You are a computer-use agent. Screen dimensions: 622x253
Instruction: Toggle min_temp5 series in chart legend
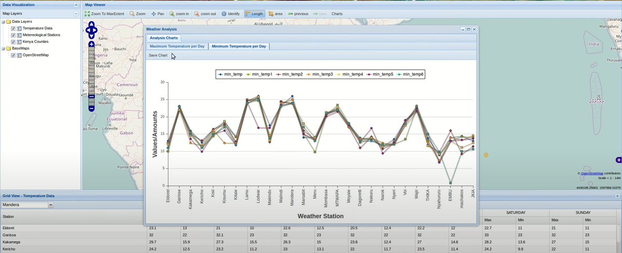coord(379,75)
